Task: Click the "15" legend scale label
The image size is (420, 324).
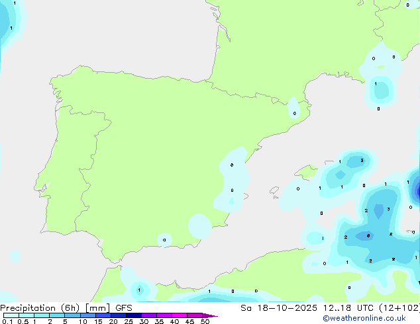Action: coord(98,321)
